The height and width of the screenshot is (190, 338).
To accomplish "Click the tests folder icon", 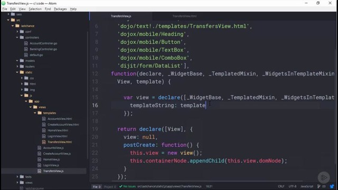I will [22, 177].
